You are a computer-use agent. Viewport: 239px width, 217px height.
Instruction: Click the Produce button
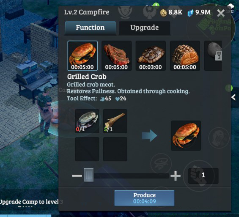pos(144,198)
